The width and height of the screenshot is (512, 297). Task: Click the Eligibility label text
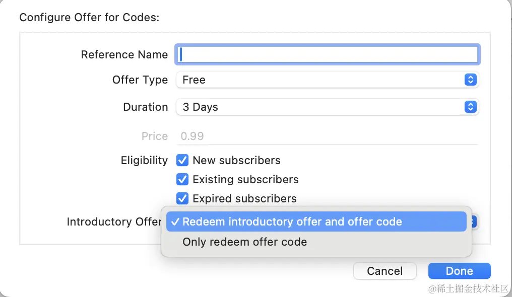[144, 160]
